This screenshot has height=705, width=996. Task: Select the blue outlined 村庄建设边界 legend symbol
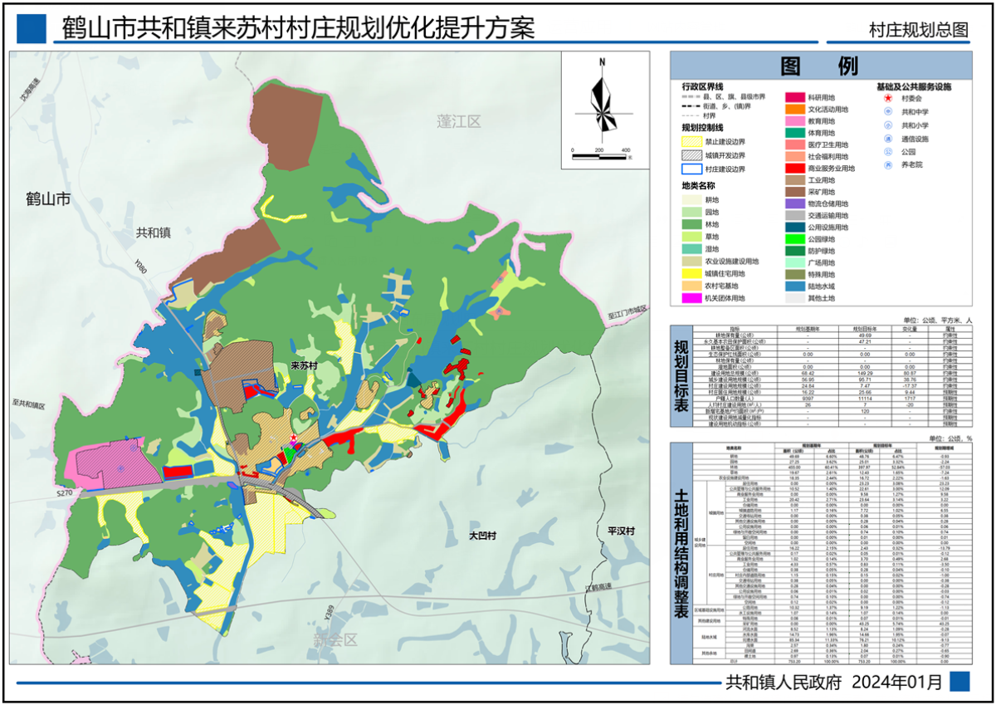692,169
